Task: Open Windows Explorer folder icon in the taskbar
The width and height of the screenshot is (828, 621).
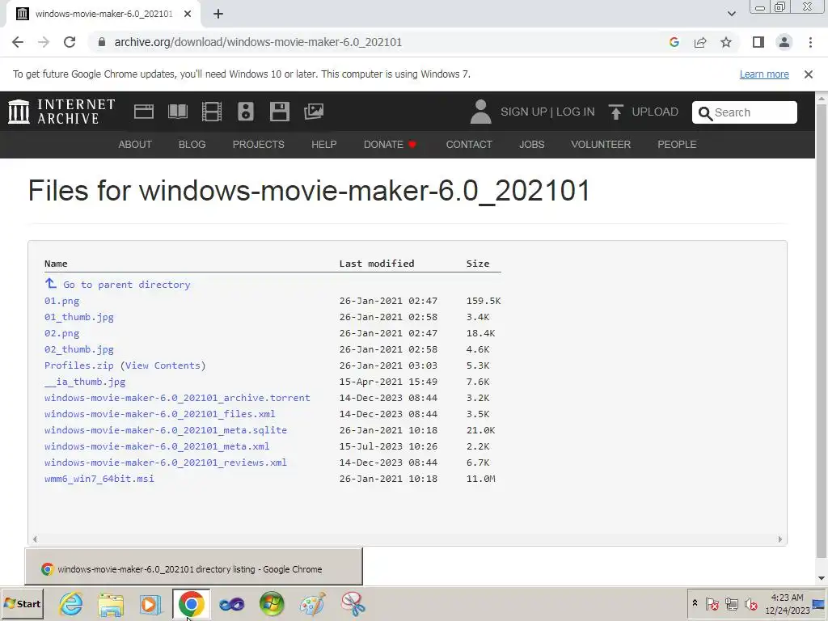Action: point(111,604)
